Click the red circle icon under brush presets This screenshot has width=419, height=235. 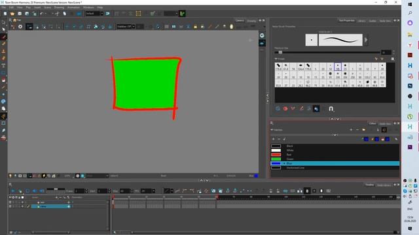(285, 109)
